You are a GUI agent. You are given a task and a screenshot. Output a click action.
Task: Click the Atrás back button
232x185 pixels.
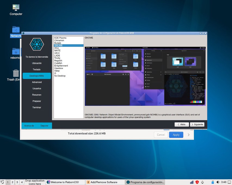tap(182, 125)
